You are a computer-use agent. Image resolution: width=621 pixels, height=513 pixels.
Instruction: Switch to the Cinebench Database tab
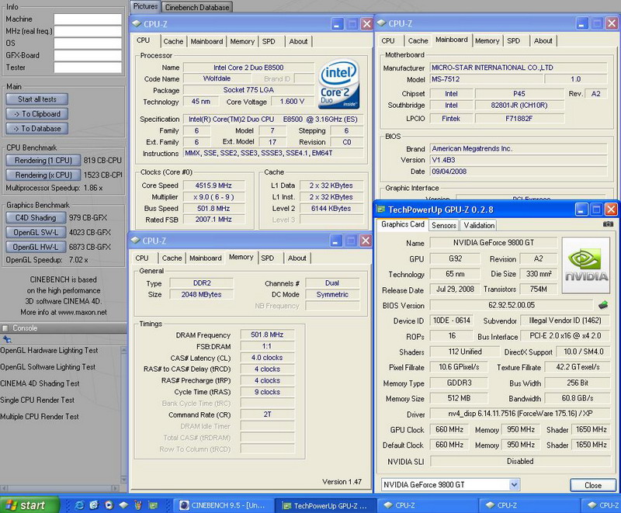point(196,7)
